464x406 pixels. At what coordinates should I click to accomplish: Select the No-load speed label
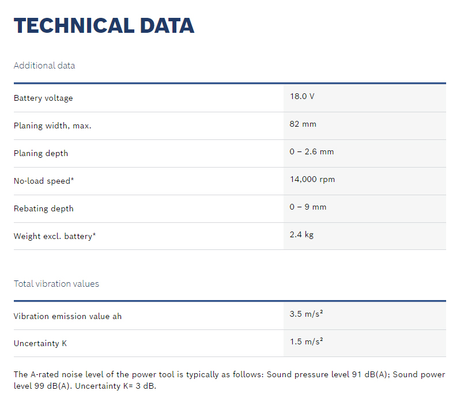pyautogui.click(x=44, y=181)
